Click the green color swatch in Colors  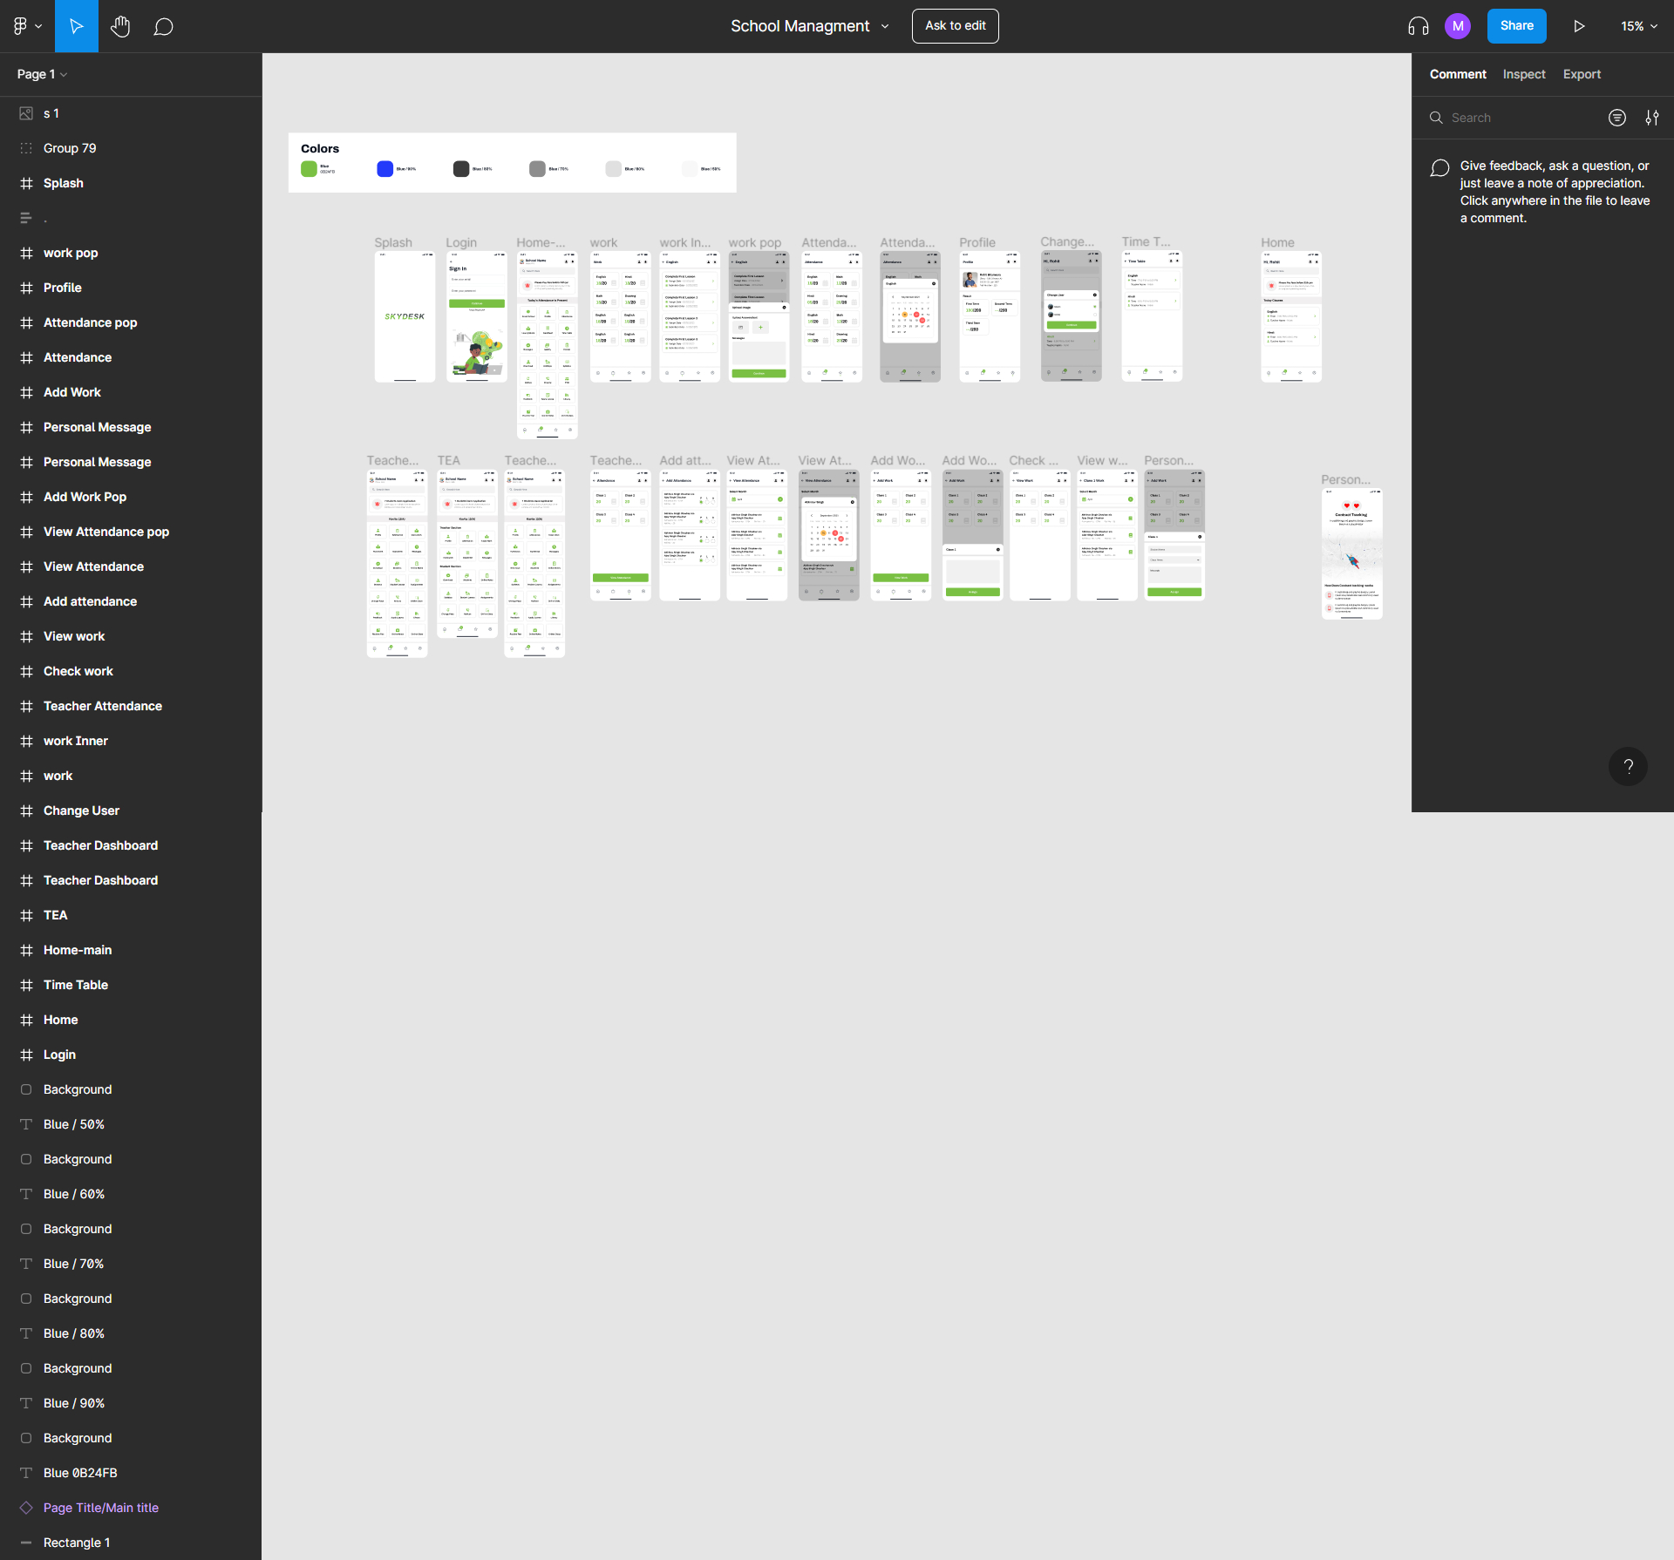(x=309, y=169)
